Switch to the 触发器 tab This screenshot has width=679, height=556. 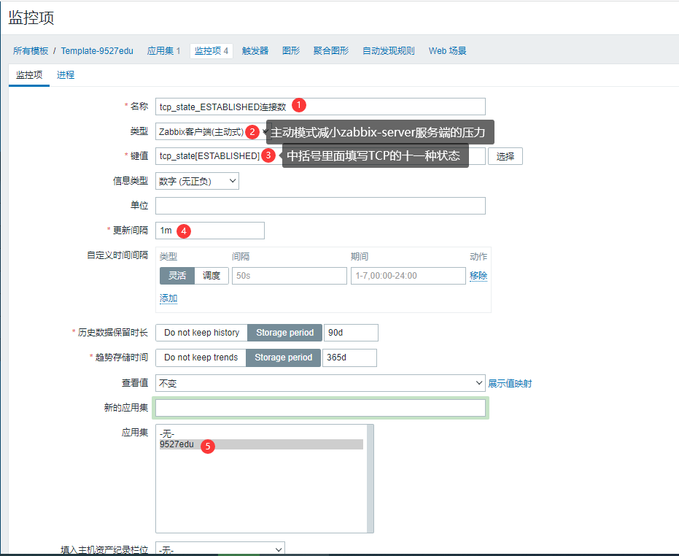click(x=255, y=51)
